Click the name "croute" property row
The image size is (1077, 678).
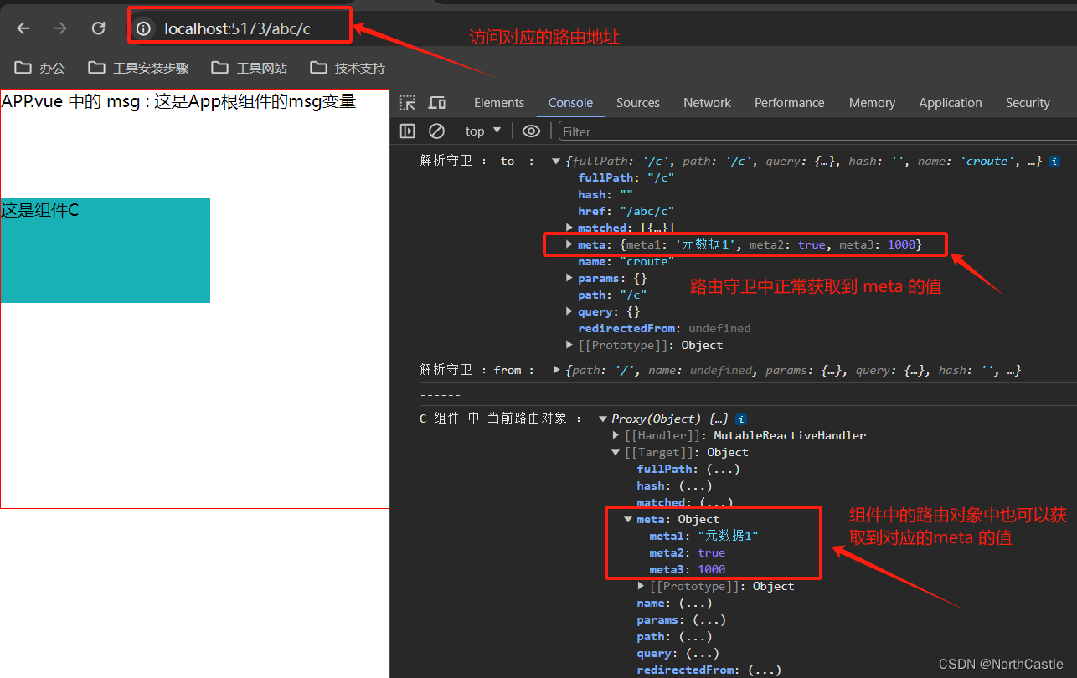pyautogui.click(x=626, y=261)
